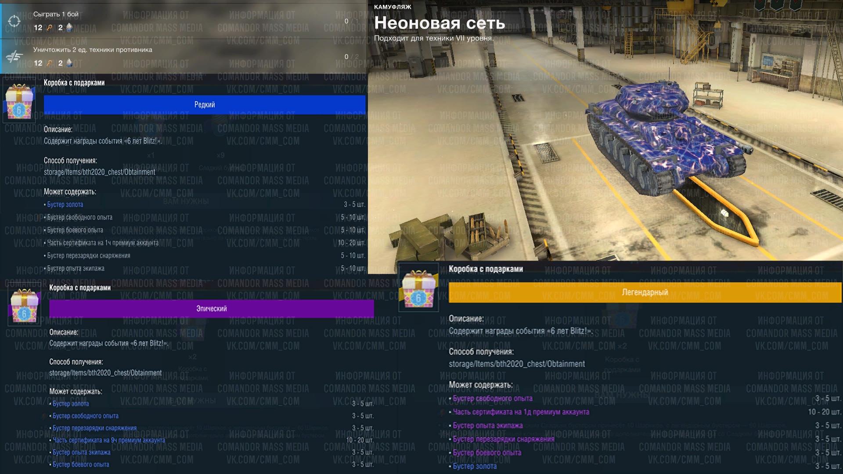Click 'Бустер опыта экипажа' in Эпический box
843x474 pixels.
82,452
